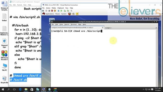The width and height of the screenshot is (163, 92).
Task: Open the Action Center notifications icon
Action: (152, 89)
